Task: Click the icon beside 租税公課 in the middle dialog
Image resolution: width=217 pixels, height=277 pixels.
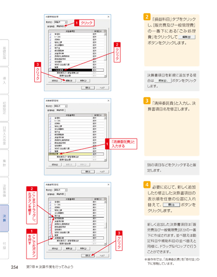Action: coord(50,126)
